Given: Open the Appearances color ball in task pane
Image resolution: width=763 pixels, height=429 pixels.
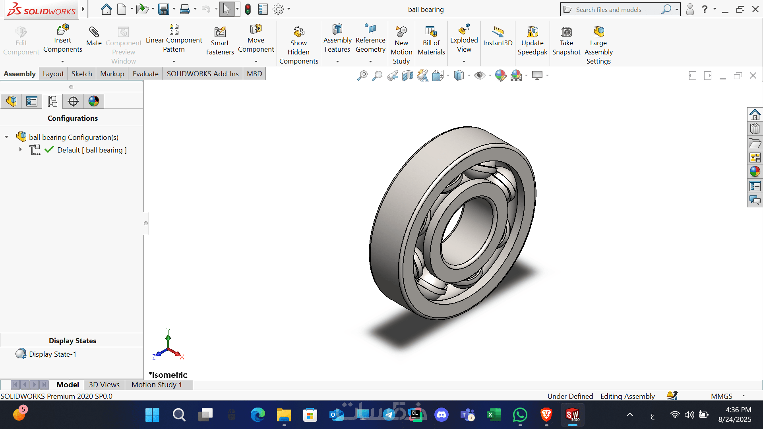Looking at the screenshot, I should click(755, 172).
